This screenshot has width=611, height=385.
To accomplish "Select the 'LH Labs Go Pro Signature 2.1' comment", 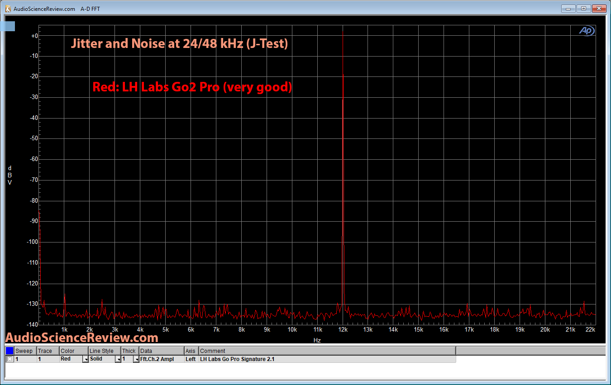I will 327,359.
